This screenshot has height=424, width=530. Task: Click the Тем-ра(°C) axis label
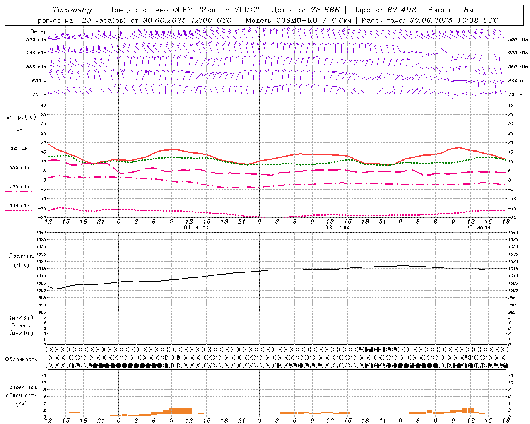coord(19,117)
